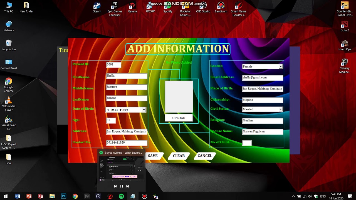Click the No. of Child input field
Image resolution: width=356 pixels, height=200 pixels.
tap(247, 143)
